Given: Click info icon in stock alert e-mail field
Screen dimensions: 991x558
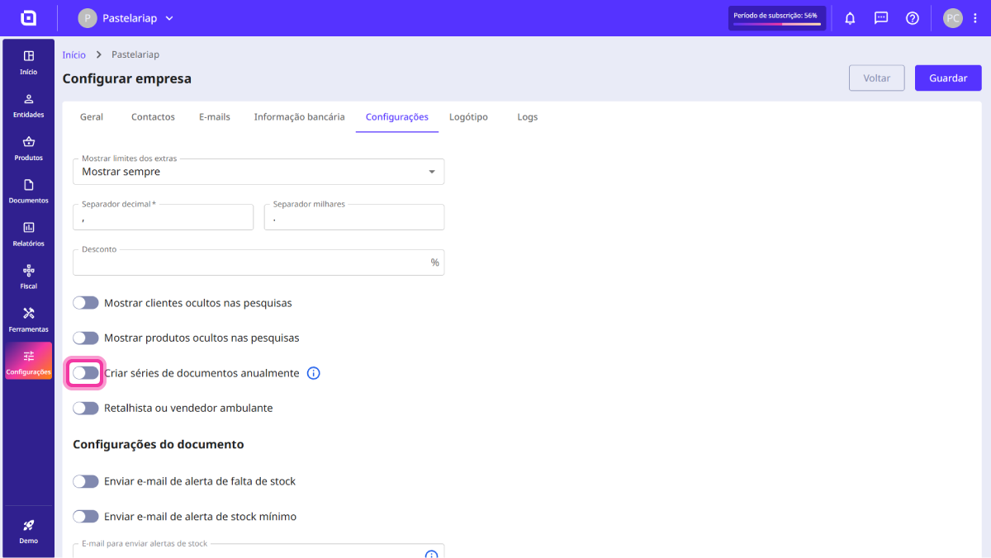Looking at the screenshot, I should tap(431, 554).
